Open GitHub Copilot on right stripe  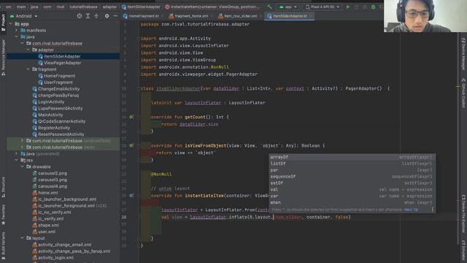click(x=463, y=93)
